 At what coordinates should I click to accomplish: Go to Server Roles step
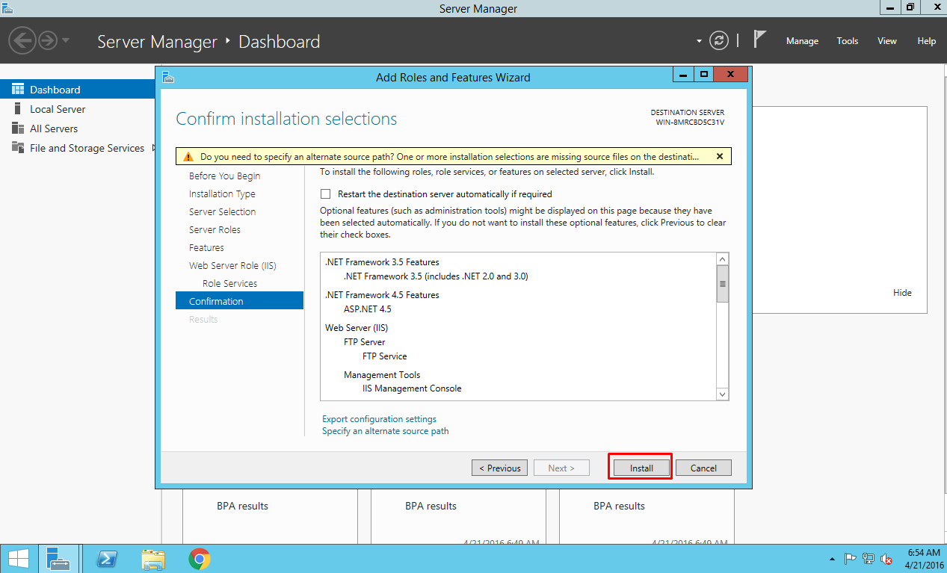pos(215,229)
